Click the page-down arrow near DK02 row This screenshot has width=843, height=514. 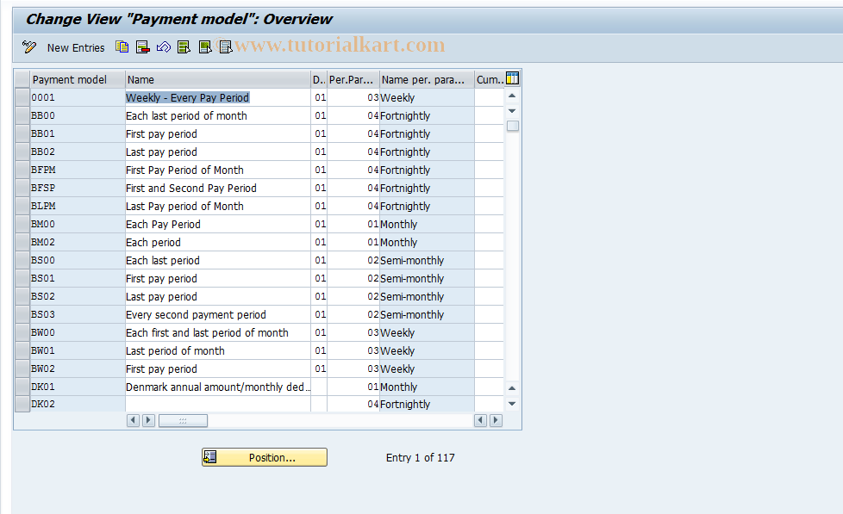point(512,403)
